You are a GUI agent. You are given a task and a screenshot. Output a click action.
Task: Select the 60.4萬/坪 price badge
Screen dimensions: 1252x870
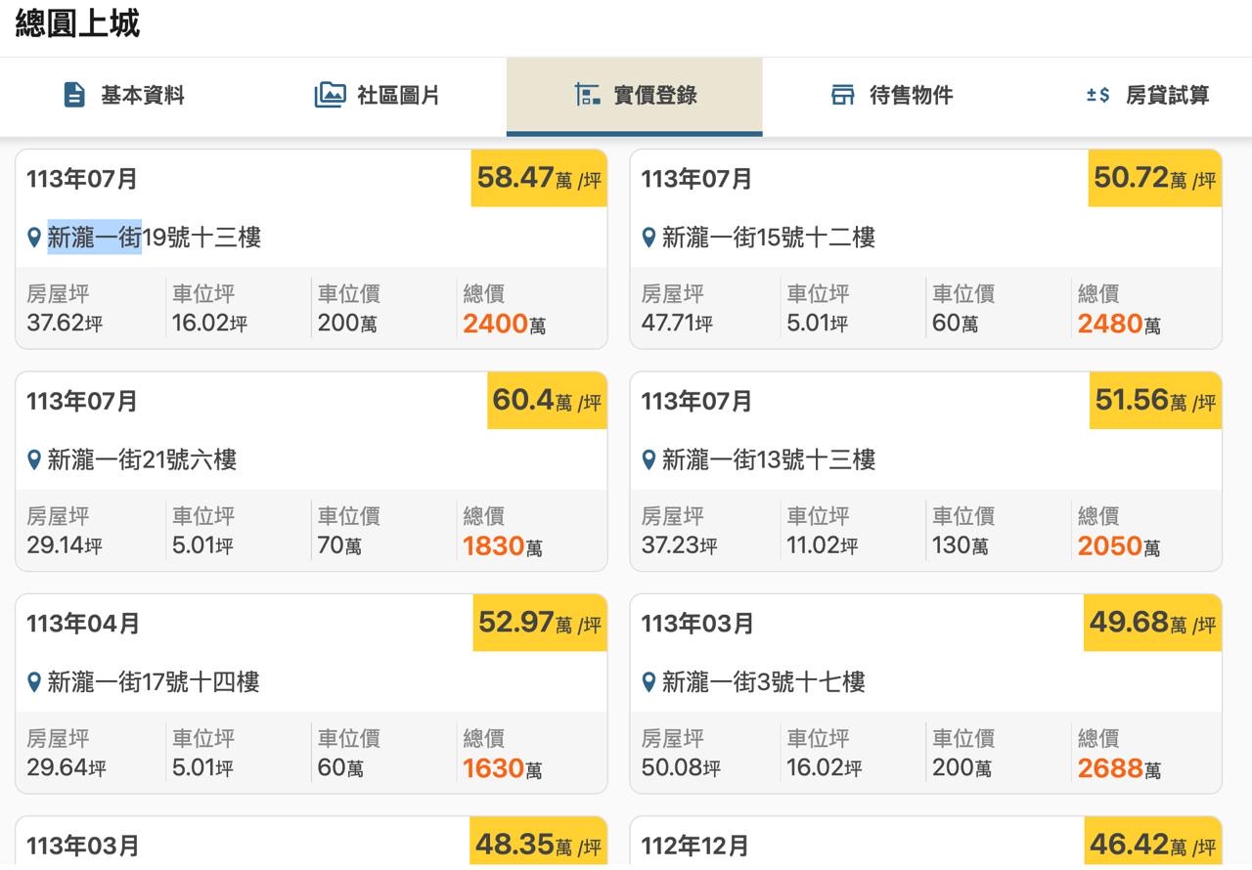[x=547, y=400]
